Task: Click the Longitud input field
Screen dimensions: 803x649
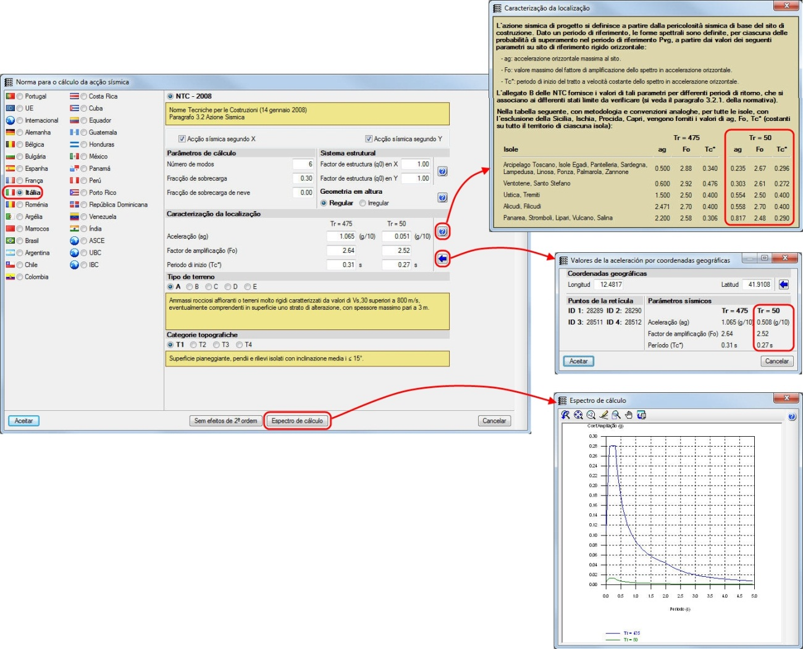Action: [610, 284]
